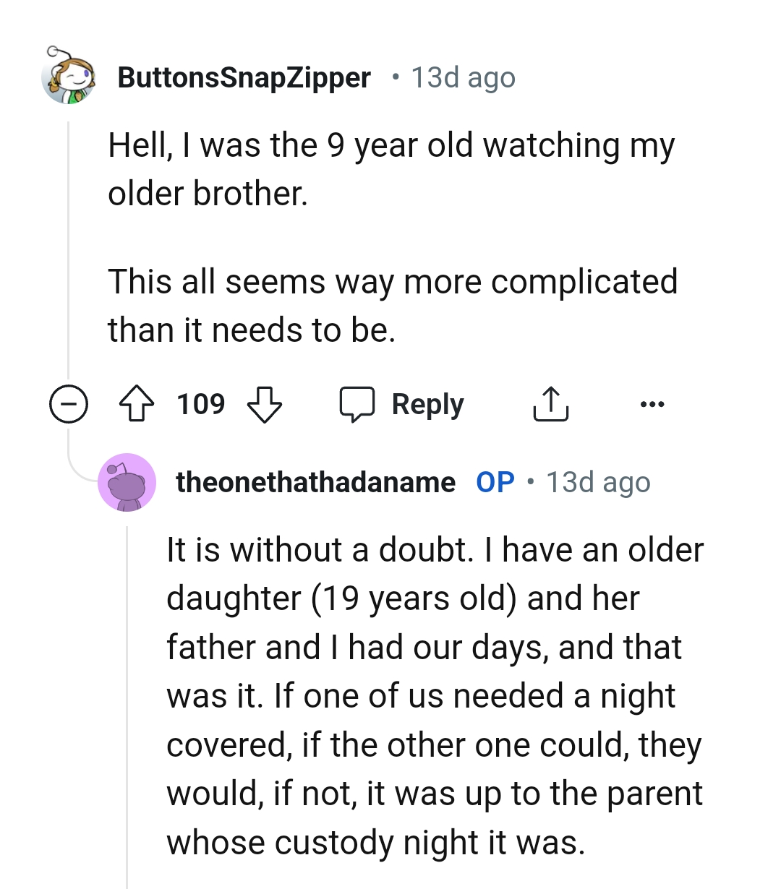This screenshot has height=889, width=781.
Task: Click the 13d ago timestamp on the top comment
Action: [462, 77]
